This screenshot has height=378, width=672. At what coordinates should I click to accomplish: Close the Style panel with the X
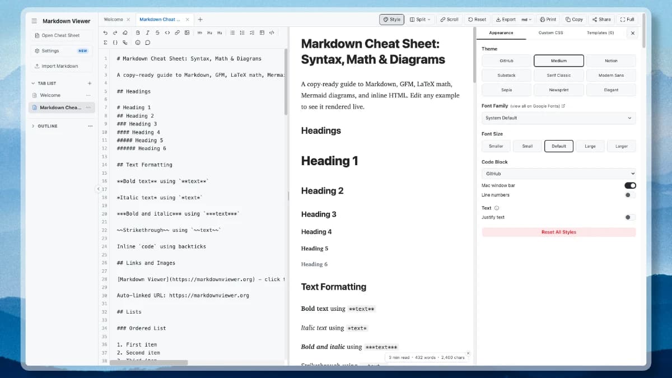tap(633, 33)
